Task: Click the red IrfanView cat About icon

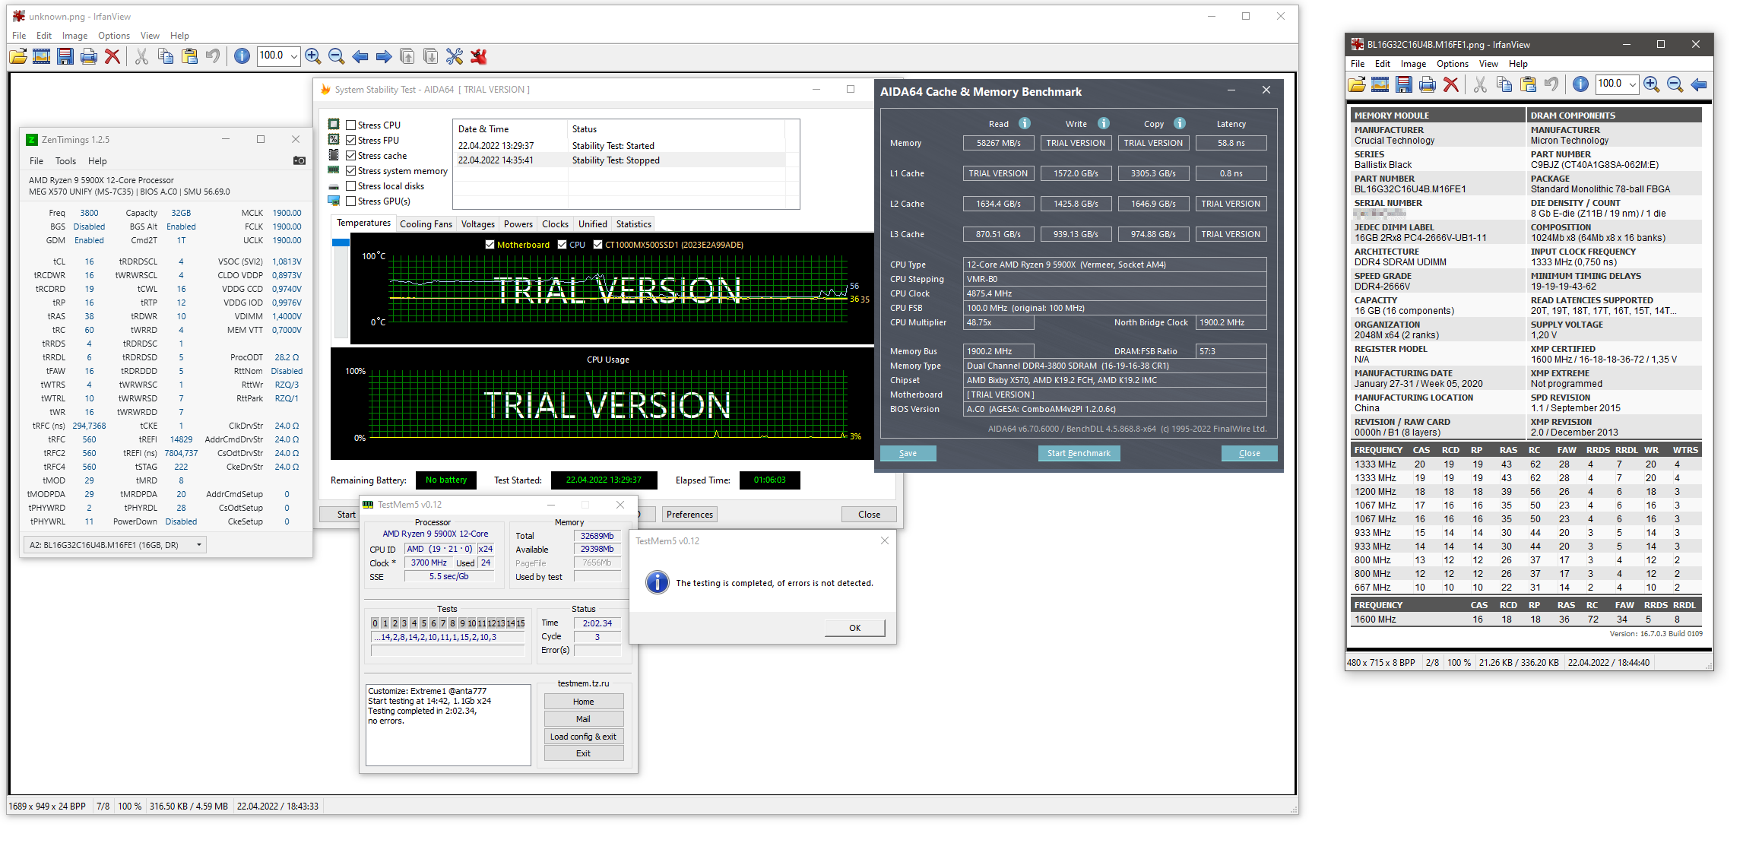Action: click(478, 56)
